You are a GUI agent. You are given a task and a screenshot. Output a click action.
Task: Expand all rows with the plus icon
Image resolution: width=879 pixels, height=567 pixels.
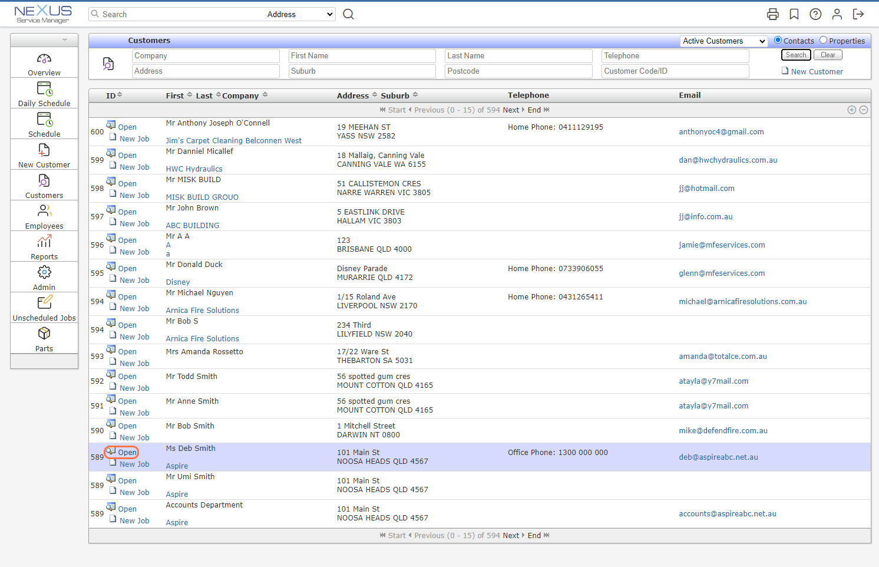click(852, 110)
